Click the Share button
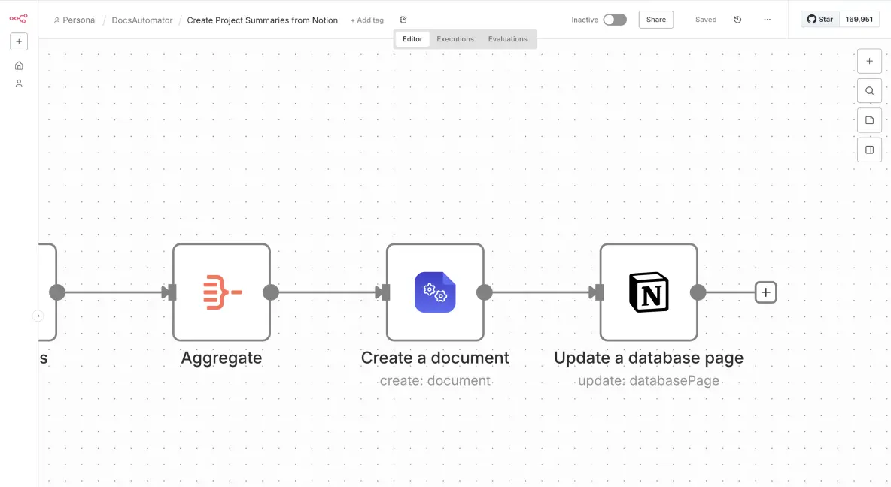Viewport: 891px width, 487px height. 655,19
